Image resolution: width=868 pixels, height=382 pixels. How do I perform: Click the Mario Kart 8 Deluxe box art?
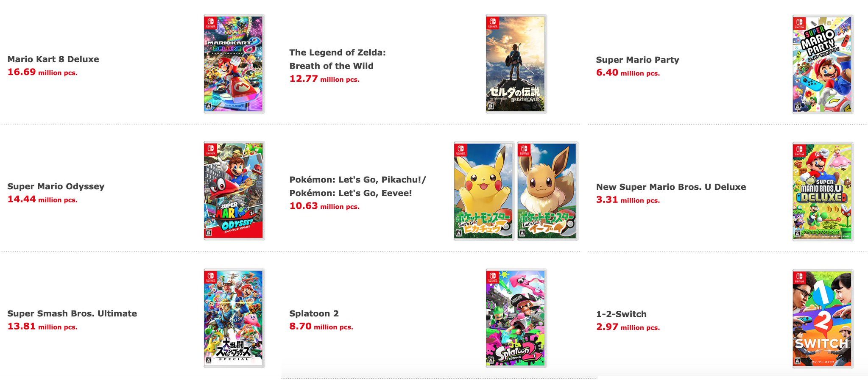[234, 64]
